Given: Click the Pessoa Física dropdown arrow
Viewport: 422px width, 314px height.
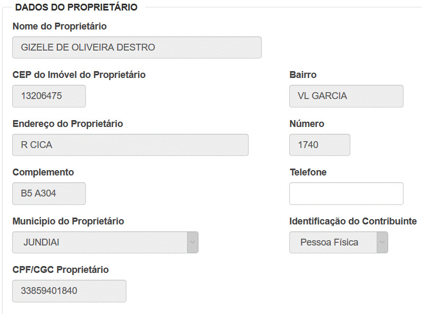Looking at the screenshot, I should (x=382, y=242).
